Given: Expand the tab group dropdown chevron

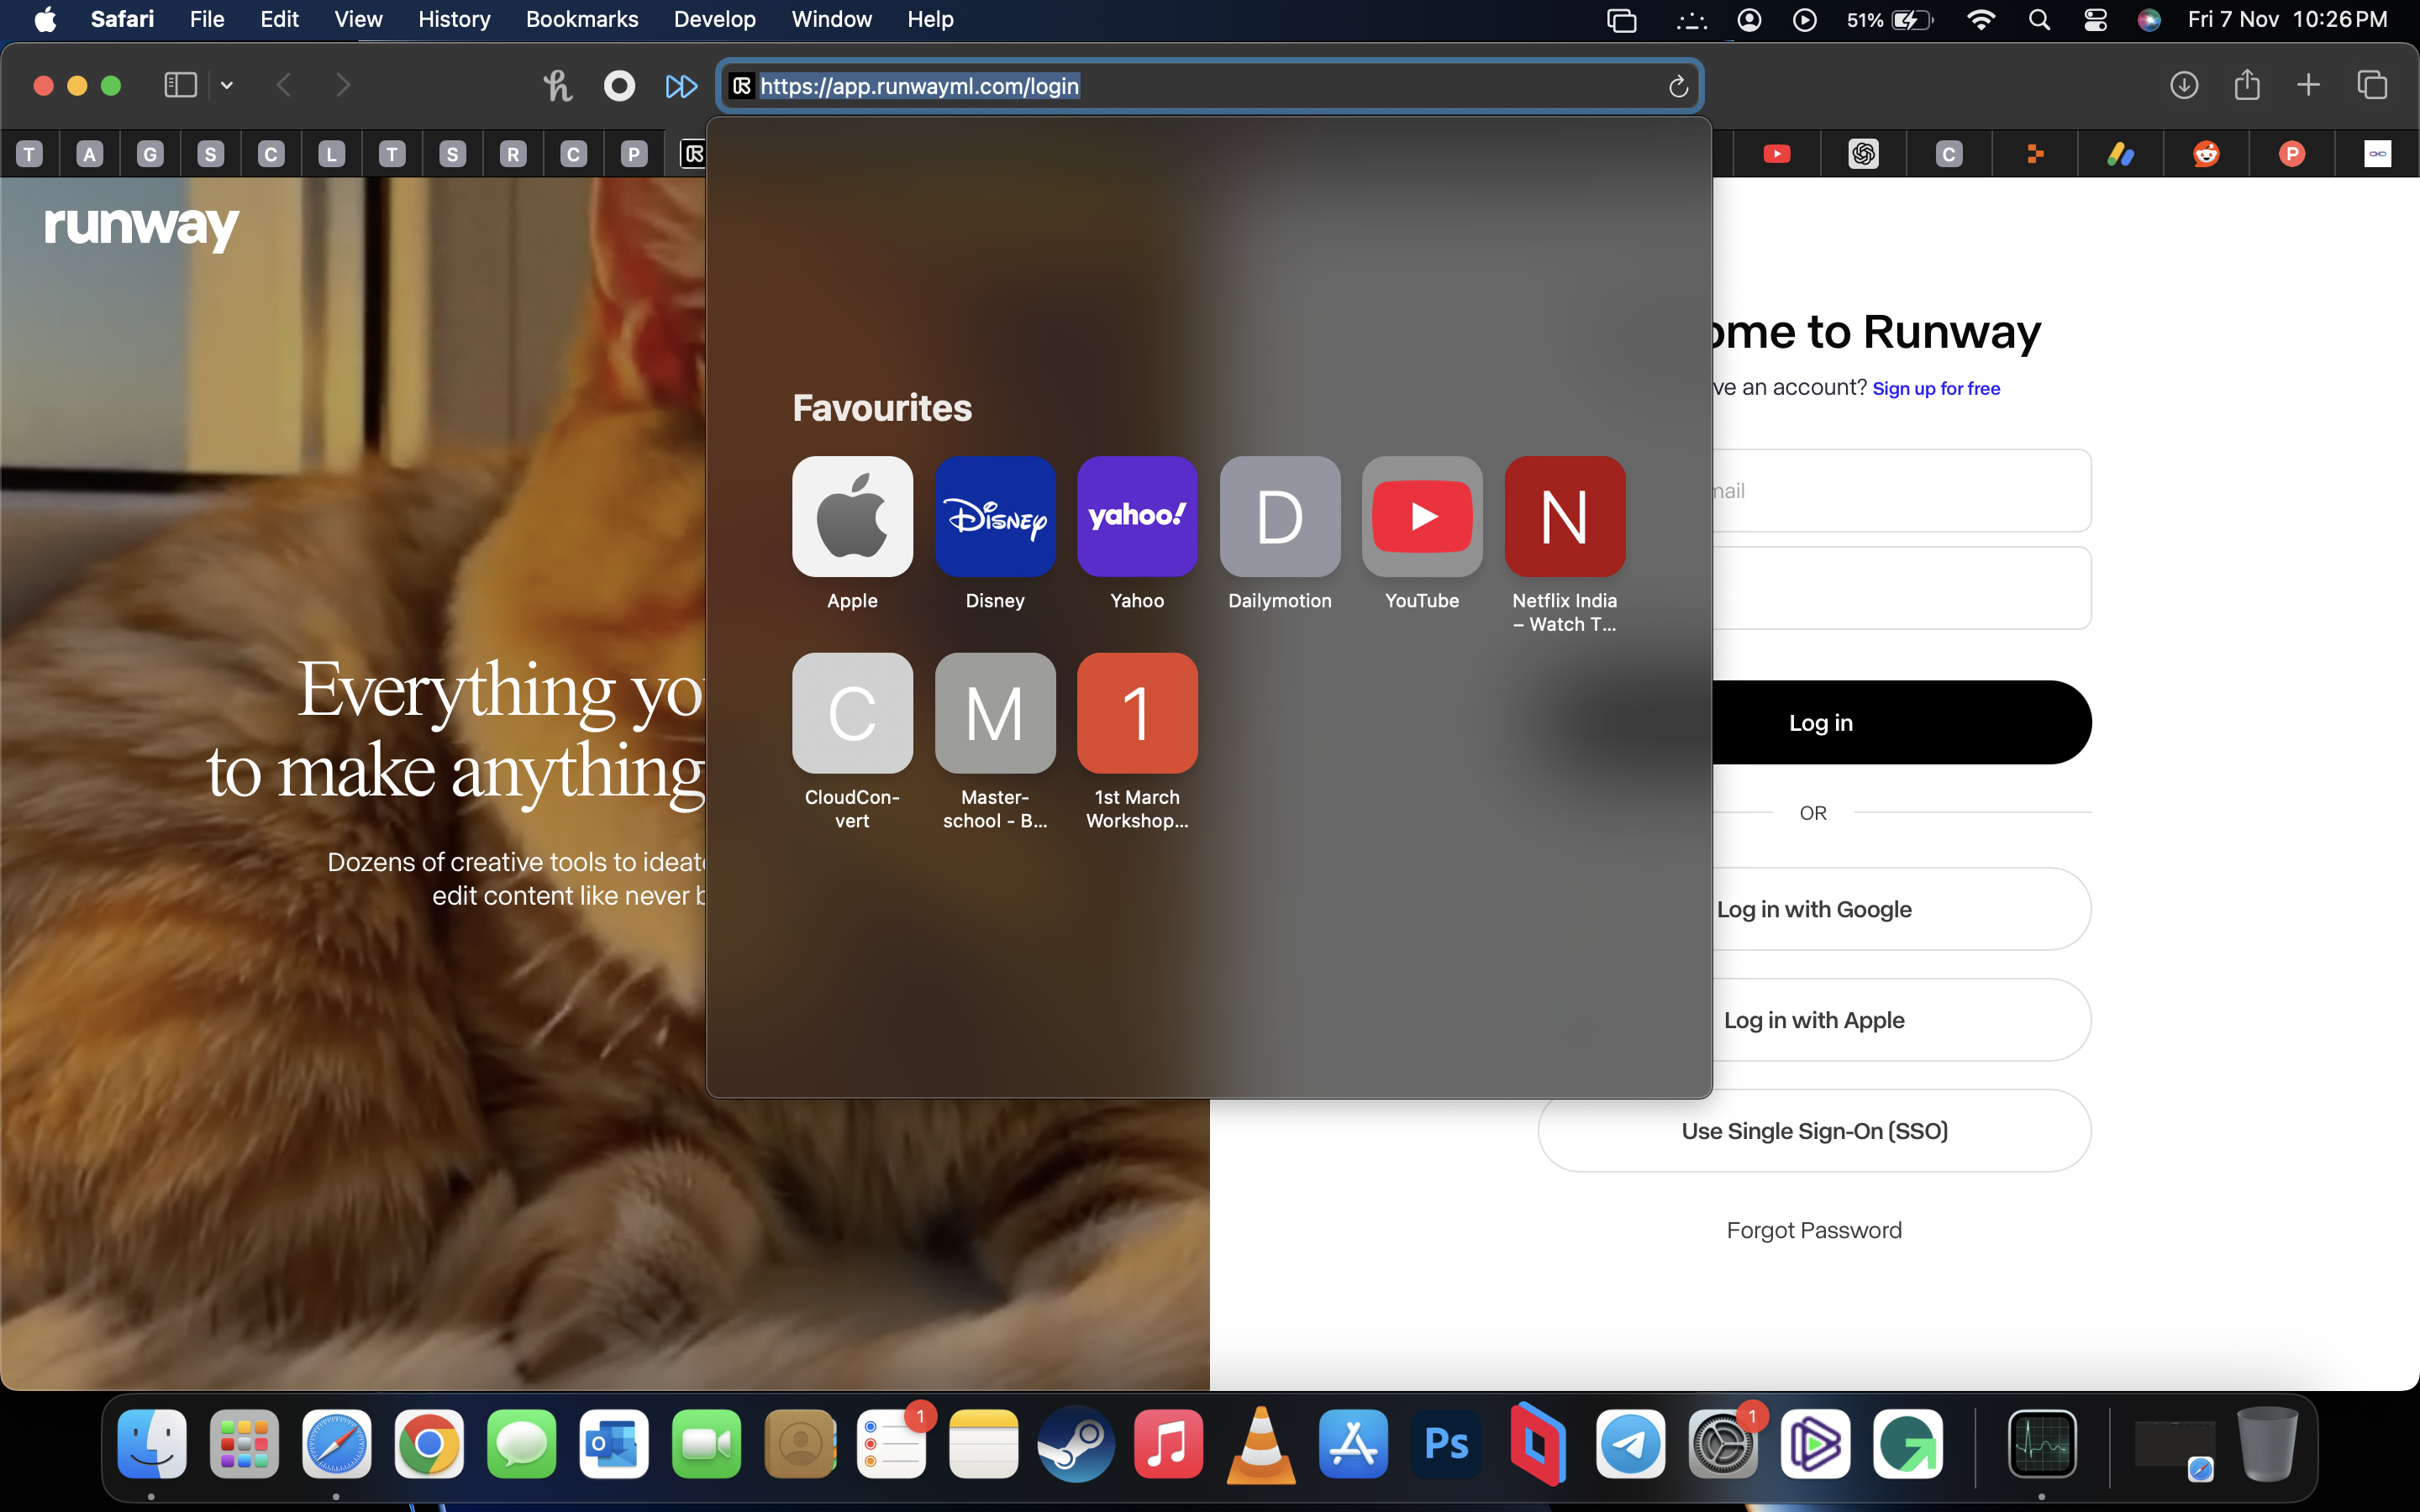Looking at the screenshot, I should 227,85.
